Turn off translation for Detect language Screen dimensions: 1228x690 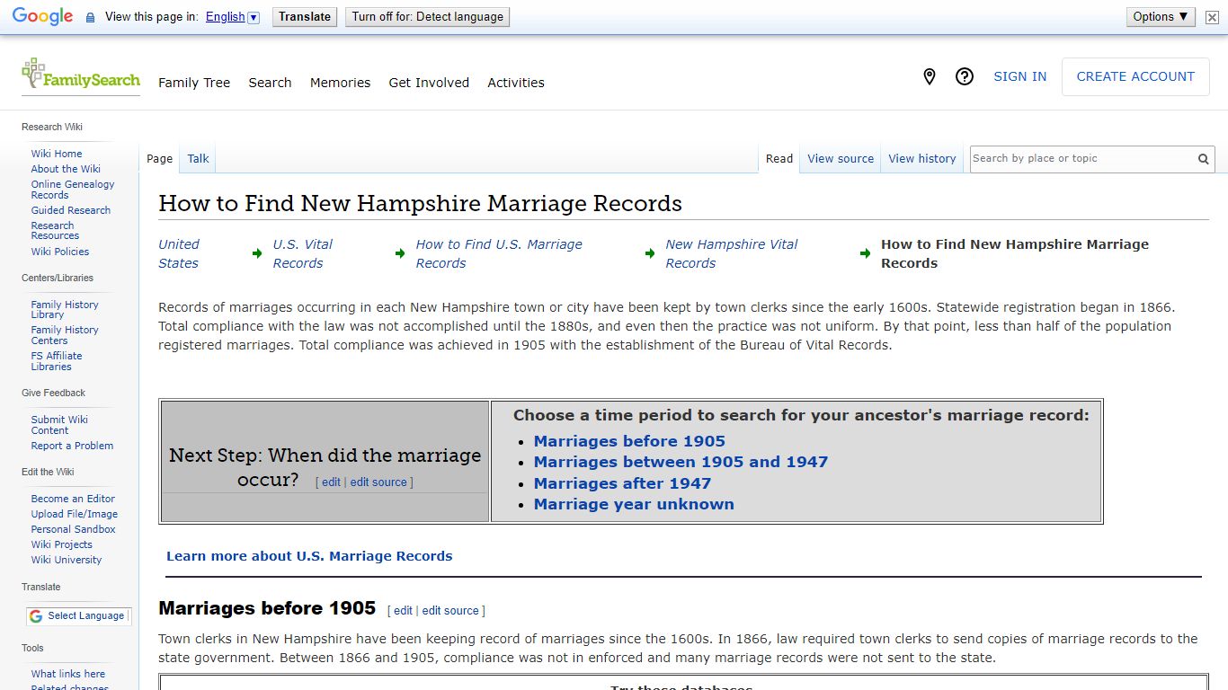click(427, 17)
